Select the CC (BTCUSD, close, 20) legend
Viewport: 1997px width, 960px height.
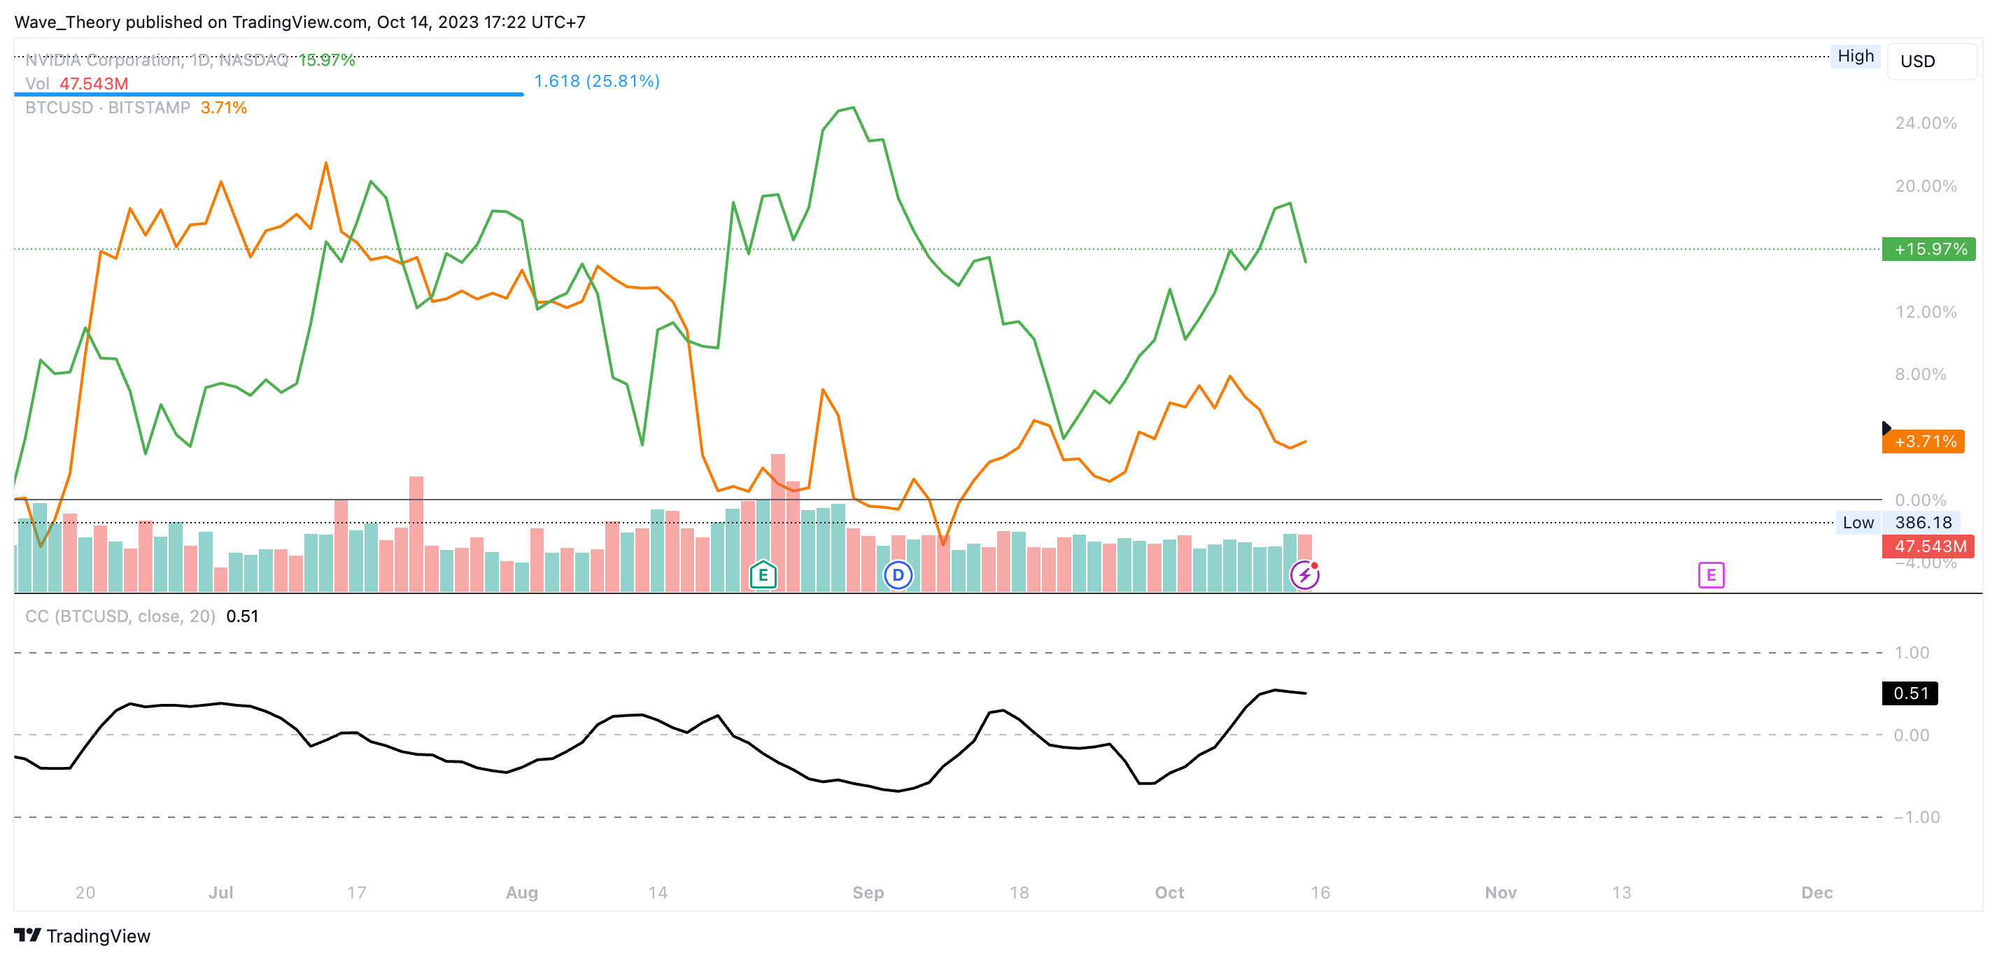(x=120, y=616)
